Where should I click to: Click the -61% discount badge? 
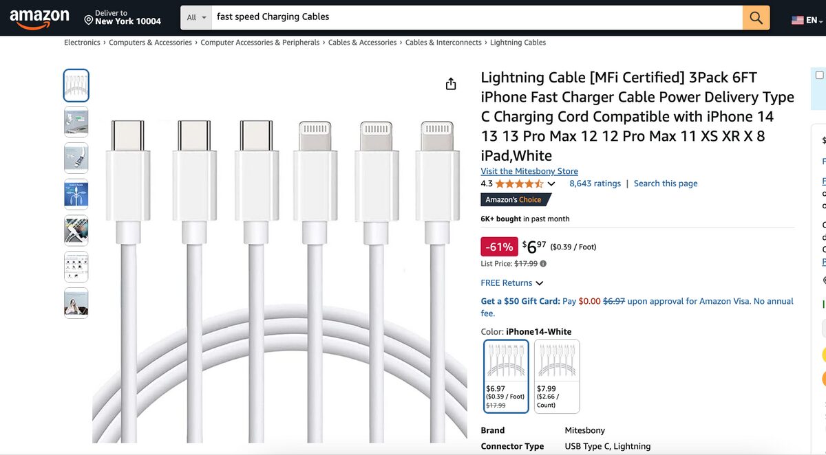coord(499,246)
